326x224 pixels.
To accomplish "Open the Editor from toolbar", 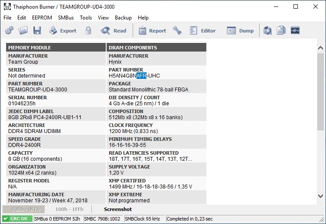I will [203, 30].
